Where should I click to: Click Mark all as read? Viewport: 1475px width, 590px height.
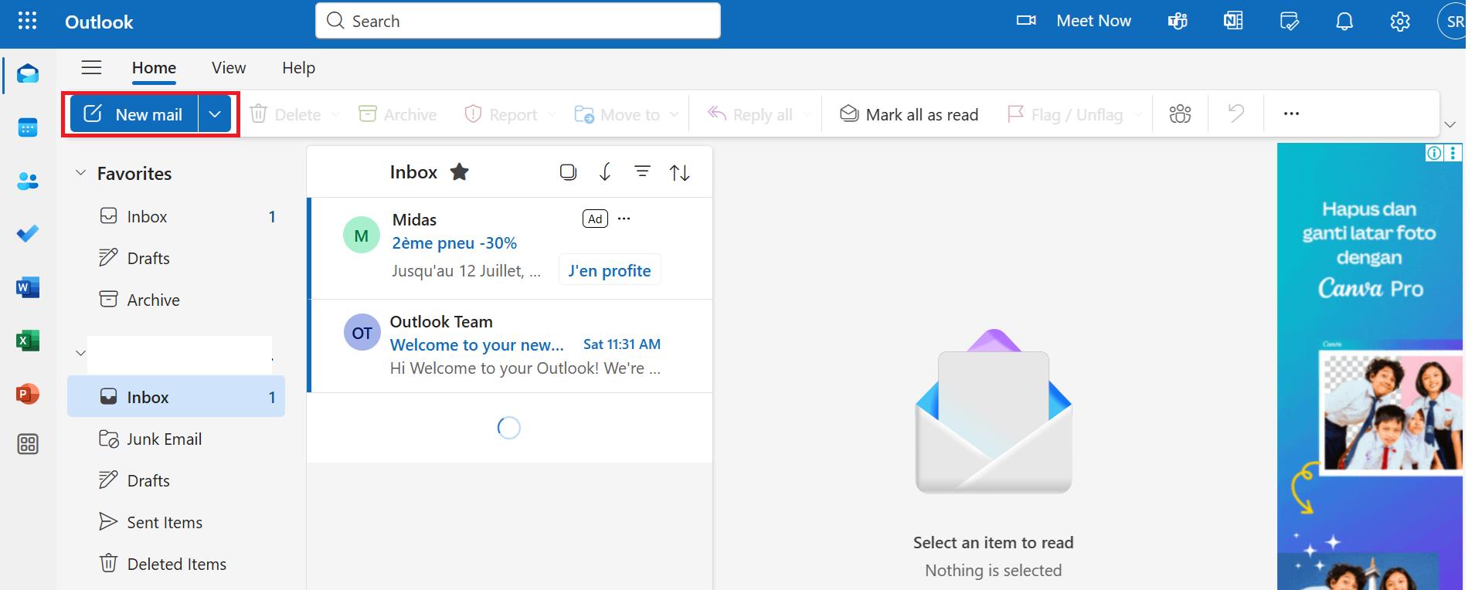(x=909, y=114)
